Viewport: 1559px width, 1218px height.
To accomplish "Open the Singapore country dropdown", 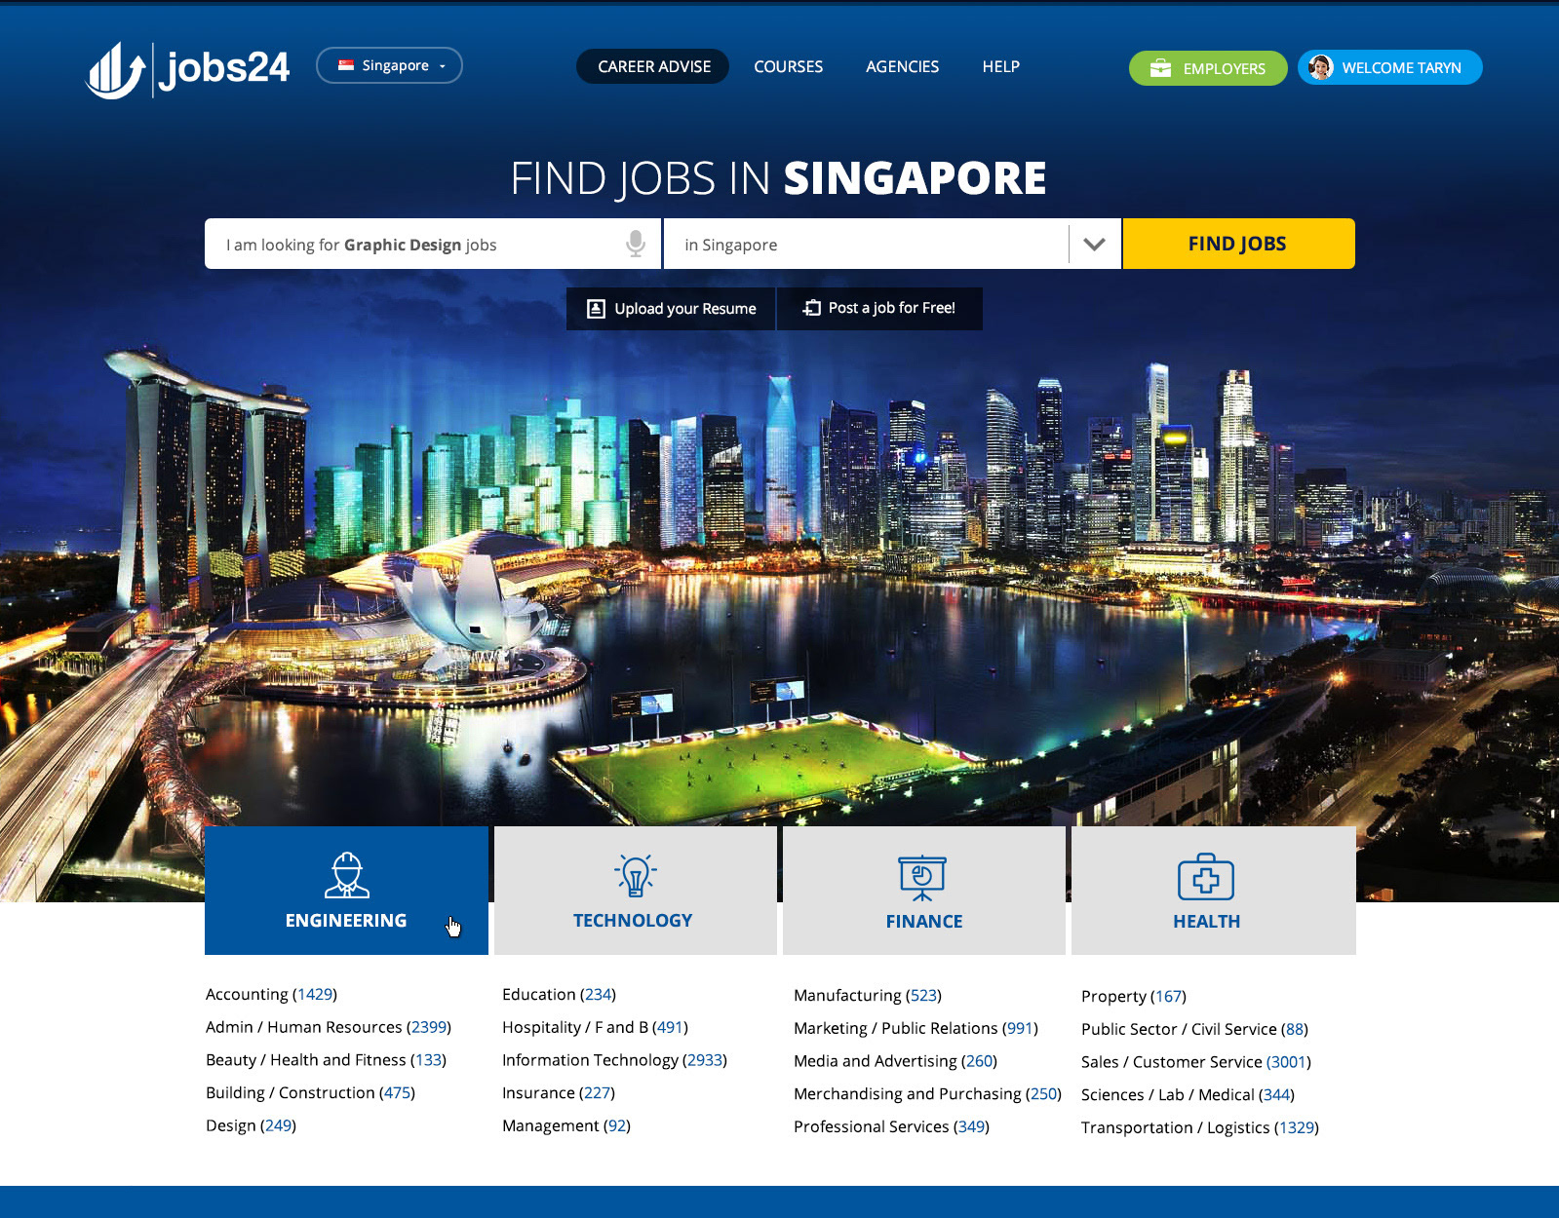I will click(389, 65).
